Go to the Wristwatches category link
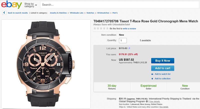200x109 pixels. tap(103, 13)
